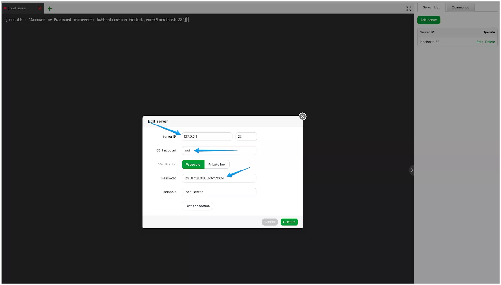Edit the localhost_22 server entry
The width and height of the screenshot is (501, 285).
coord(479,42)
